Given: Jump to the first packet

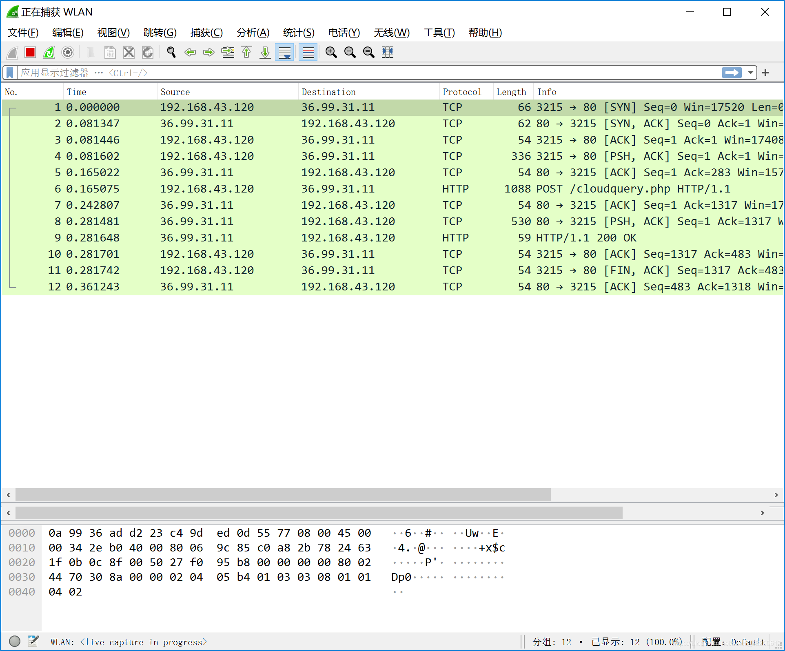Looking at the screenshot, I should pos(246,52).
